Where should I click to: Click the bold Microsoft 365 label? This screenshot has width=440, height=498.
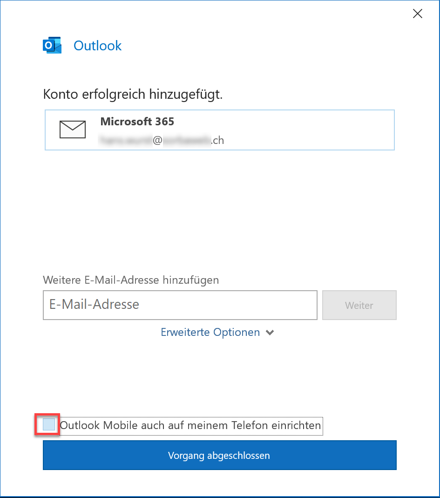[x=137, y=121]
